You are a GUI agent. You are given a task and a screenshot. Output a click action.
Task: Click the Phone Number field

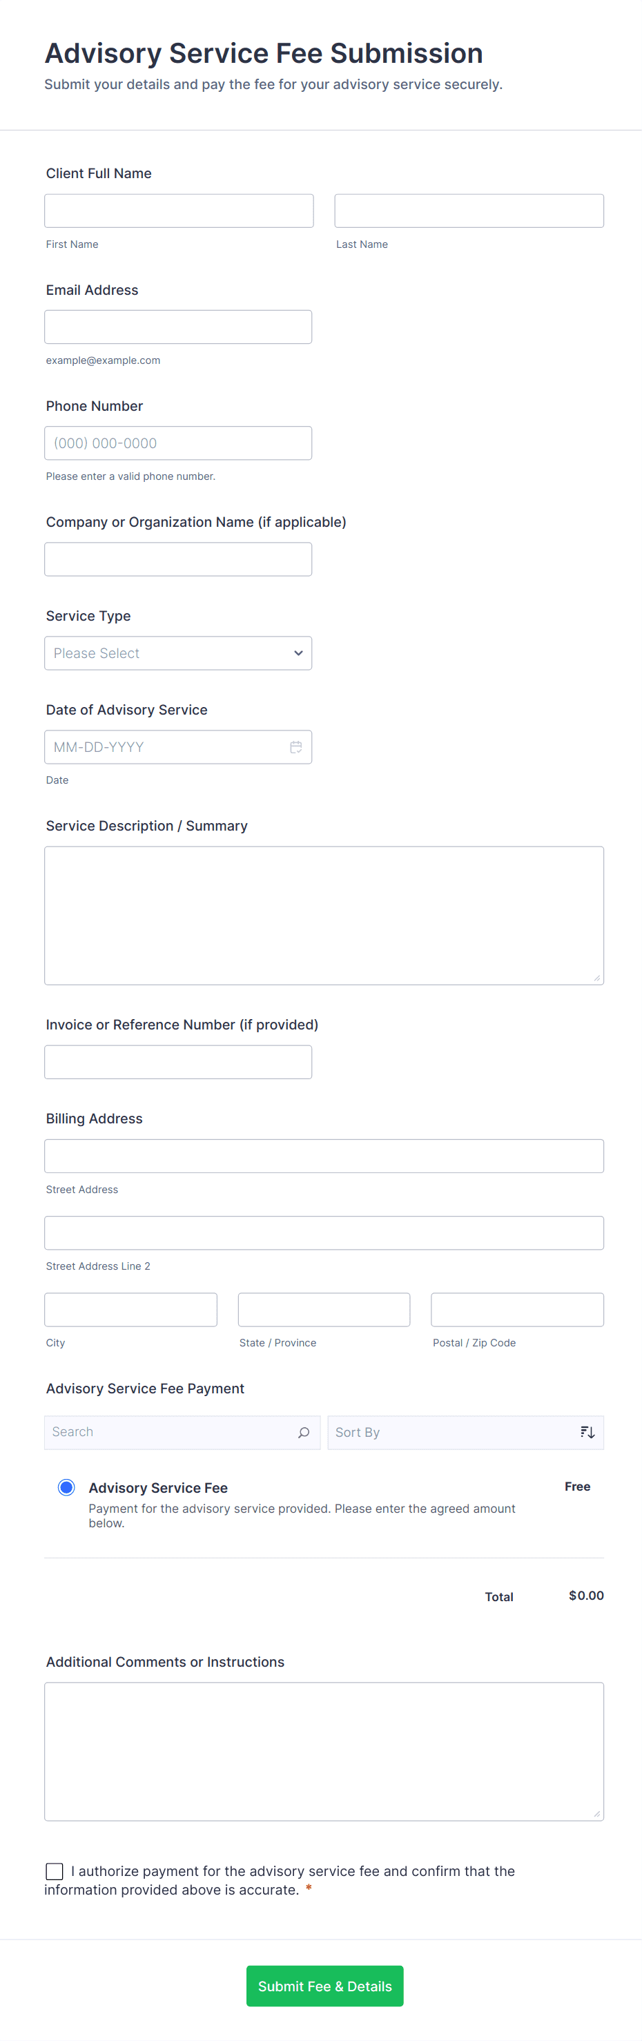click(178, 444)
